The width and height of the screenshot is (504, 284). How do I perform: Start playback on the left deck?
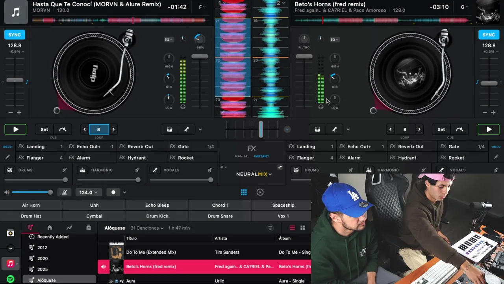tap(15, 129)
